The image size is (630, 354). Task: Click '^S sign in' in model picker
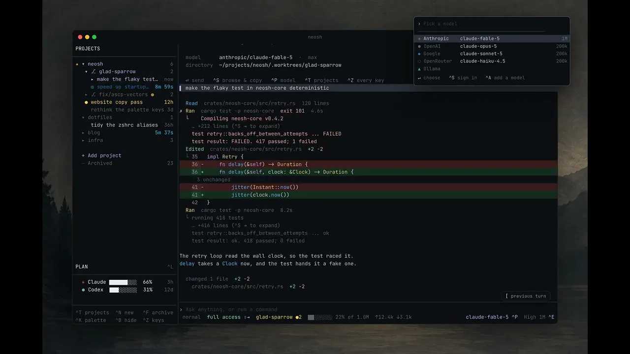pos(463,78)
